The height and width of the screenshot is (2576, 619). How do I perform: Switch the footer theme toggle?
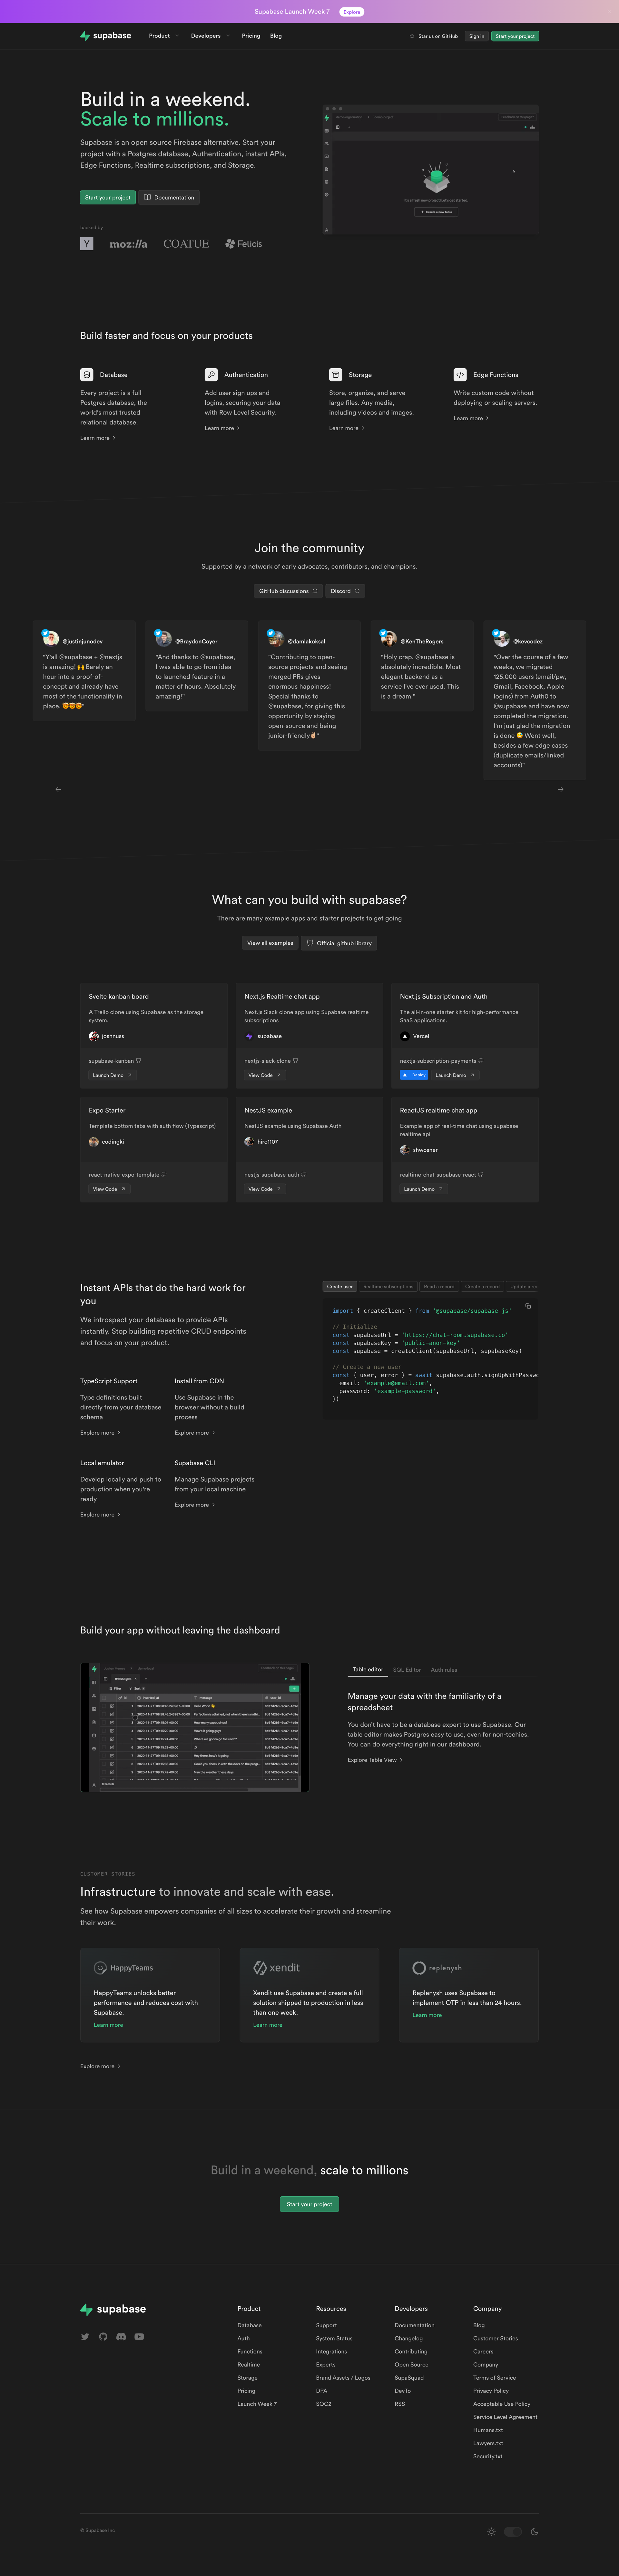pyautogui.click(x=513, y=2531)
